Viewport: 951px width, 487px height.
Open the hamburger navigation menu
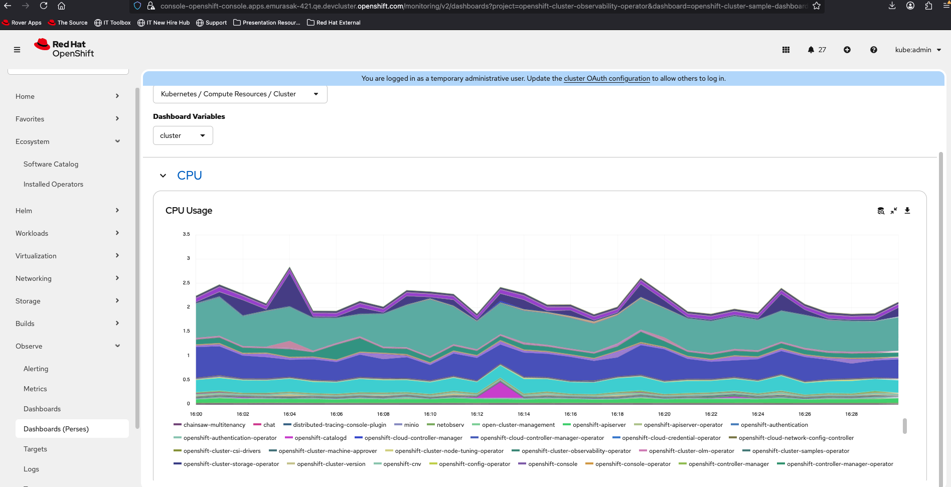17,50
